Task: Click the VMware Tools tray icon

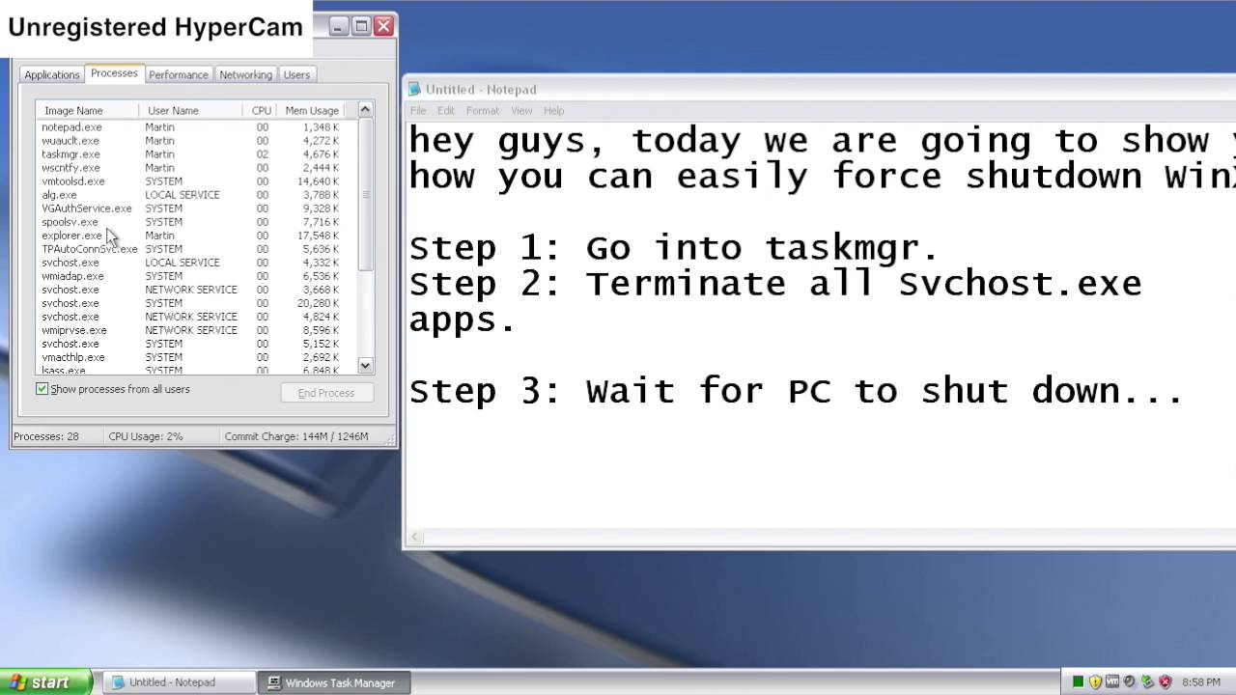Action: click(1112, 682)
